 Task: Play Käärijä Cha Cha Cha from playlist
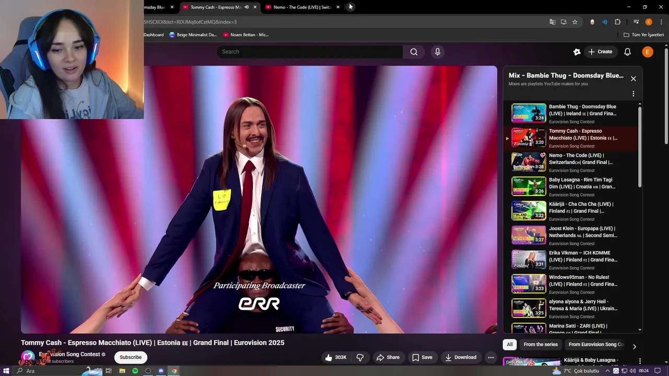[x=571, y=211]
